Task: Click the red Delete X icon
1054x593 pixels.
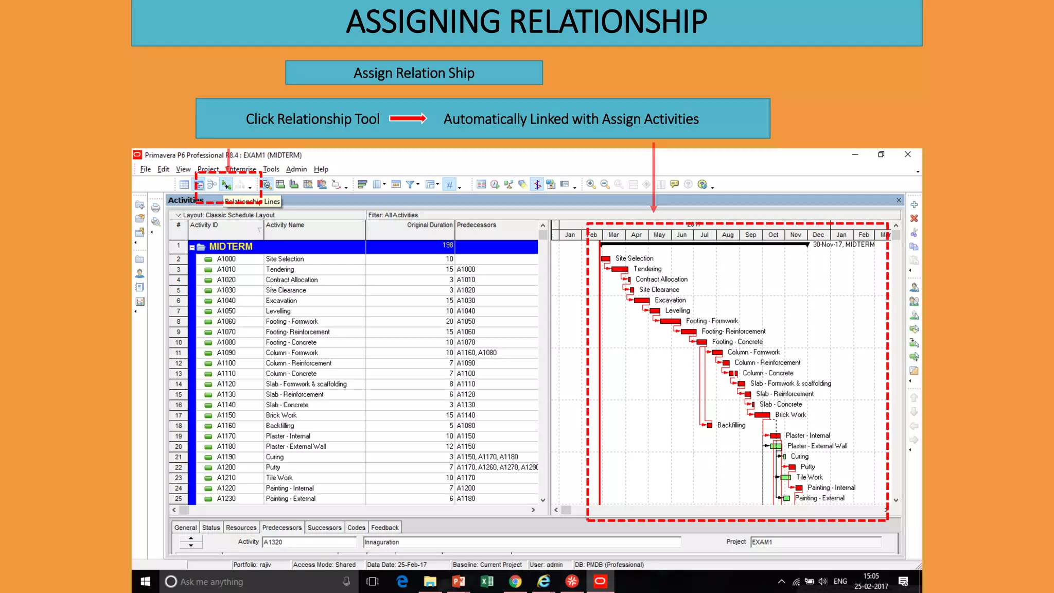Action: [914, 219]
